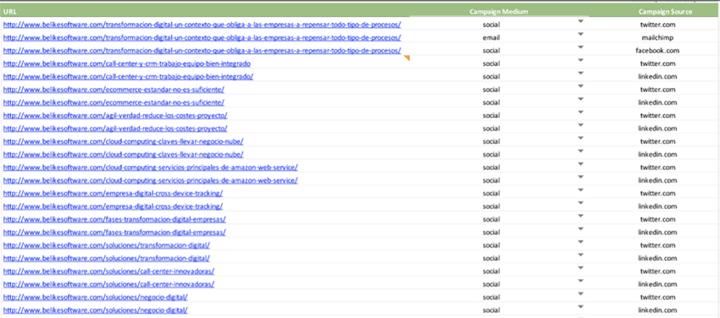The image size is (720, 318).
Task: Open medium dropdown for fases-transformacion linkedin.com row
Action: pos(580,228)
